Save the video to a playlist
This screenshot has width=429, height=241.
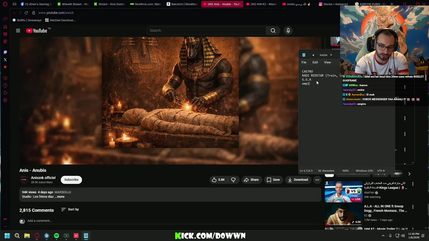coord(273,180)
